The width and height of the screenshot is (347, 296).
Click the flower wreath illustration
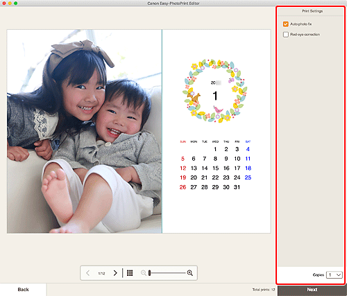pyautogui.click(x=215, y=91)
